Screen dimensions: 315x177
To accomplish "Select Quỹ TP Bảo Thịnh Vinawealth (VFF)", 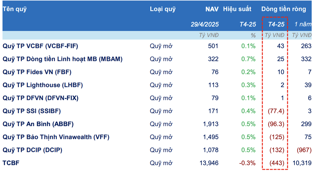I will [x=56, y=137].
